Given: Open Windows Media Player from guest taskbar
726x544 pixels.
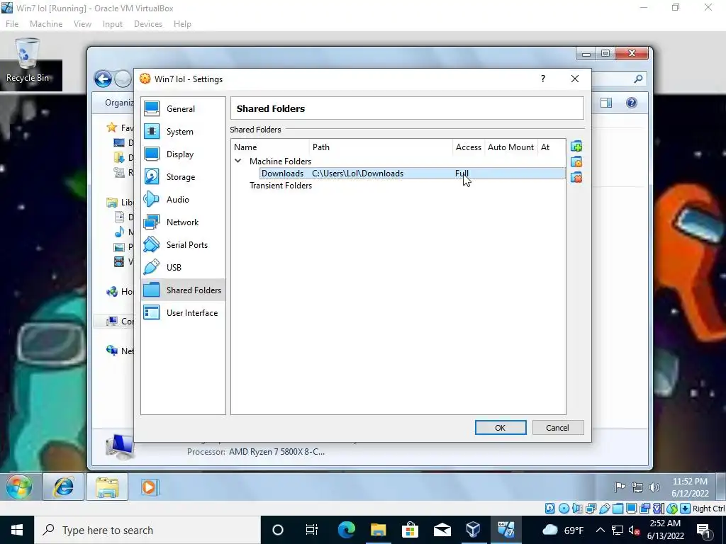Looking at the screenshot, I should [x=150, y=487].
